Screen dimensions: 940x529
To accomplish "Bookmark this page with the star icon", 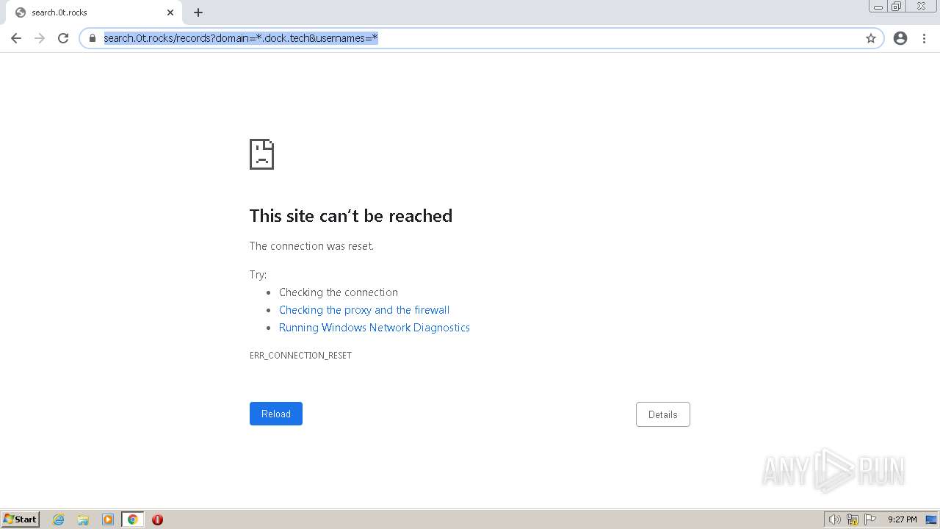I will click(x=871, y=38).
